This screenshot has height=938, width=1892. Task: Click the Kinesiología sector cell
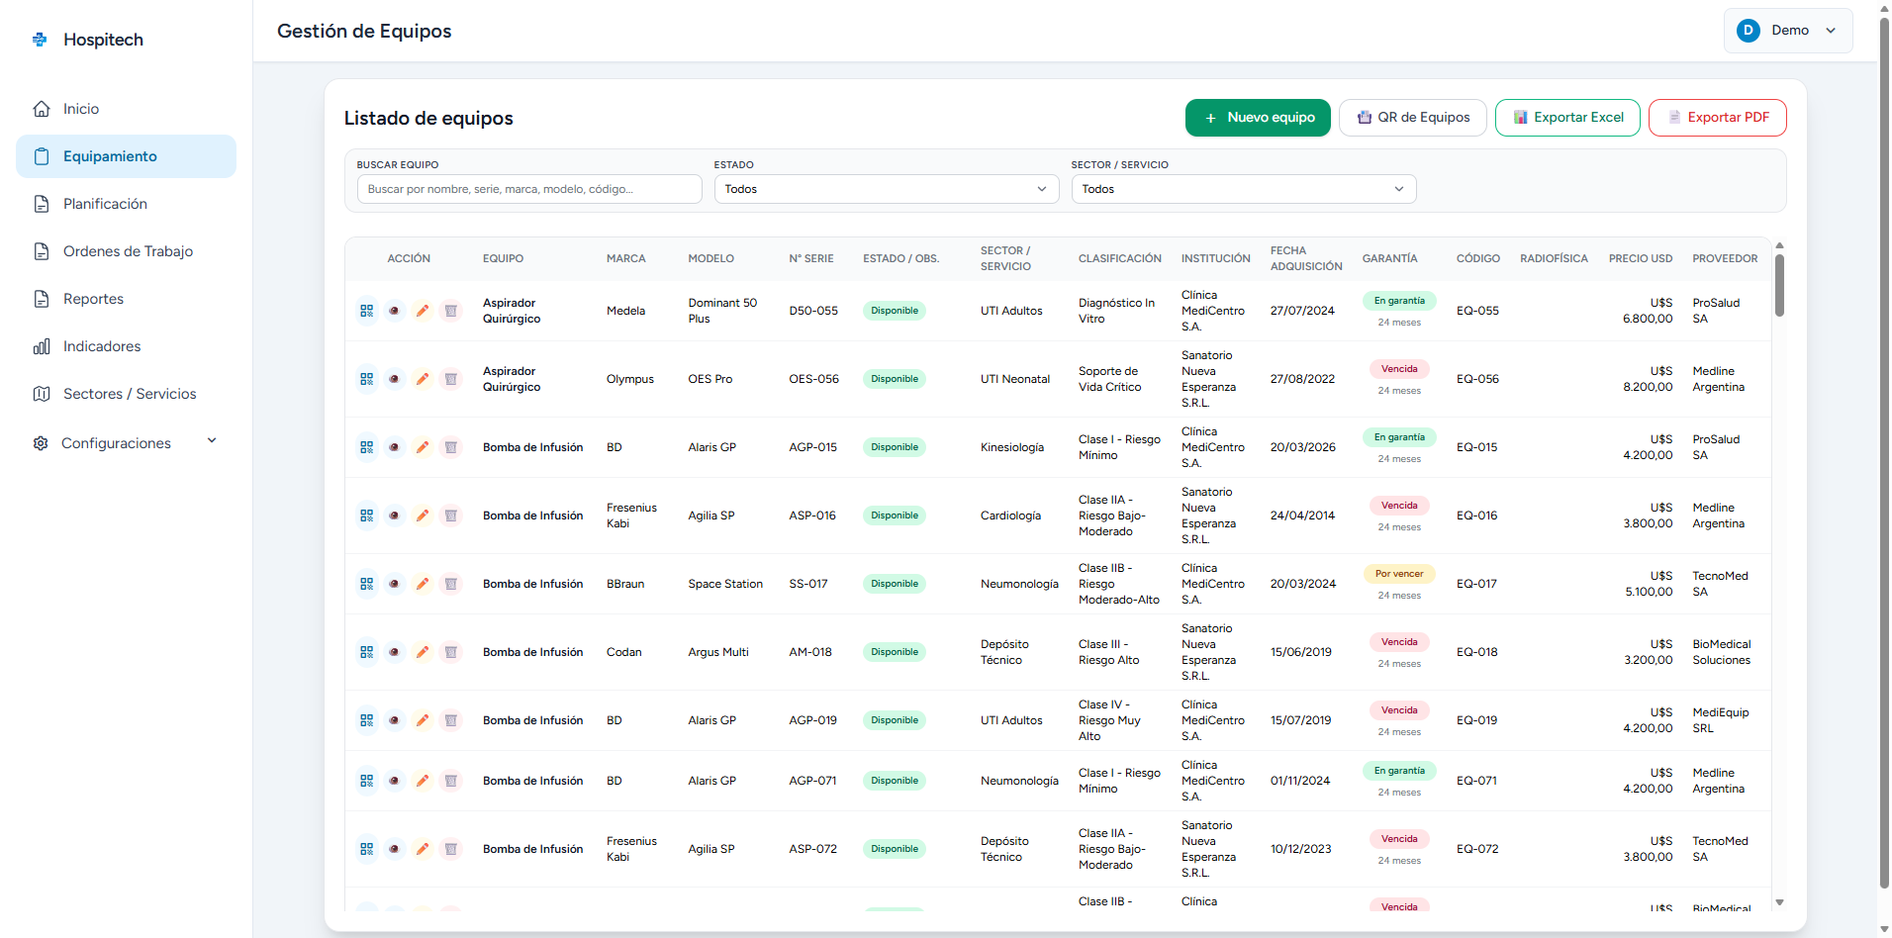[x=1011, y=447]
